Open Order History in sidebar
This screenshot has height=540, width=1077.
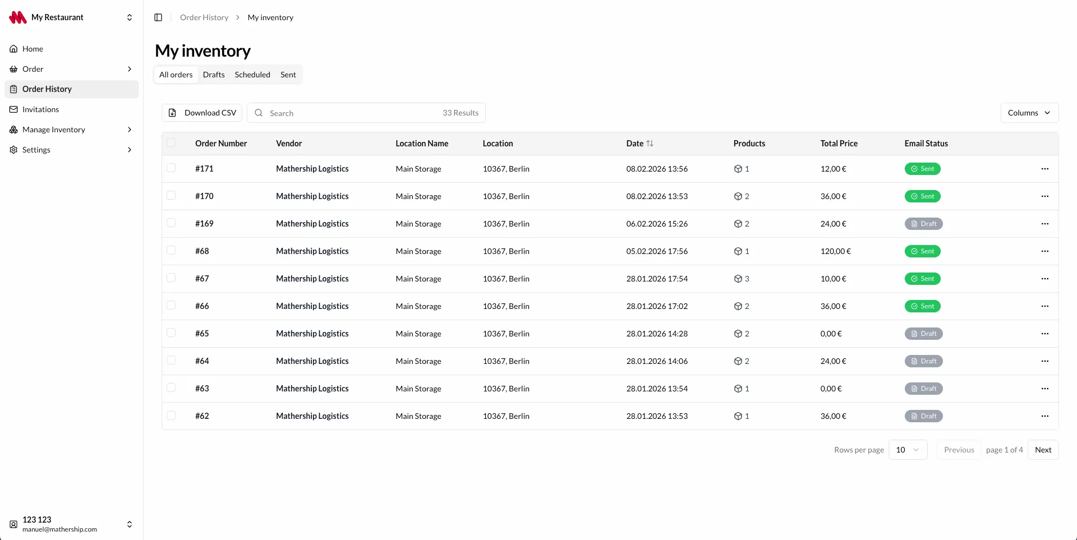[x=71, y=89]
